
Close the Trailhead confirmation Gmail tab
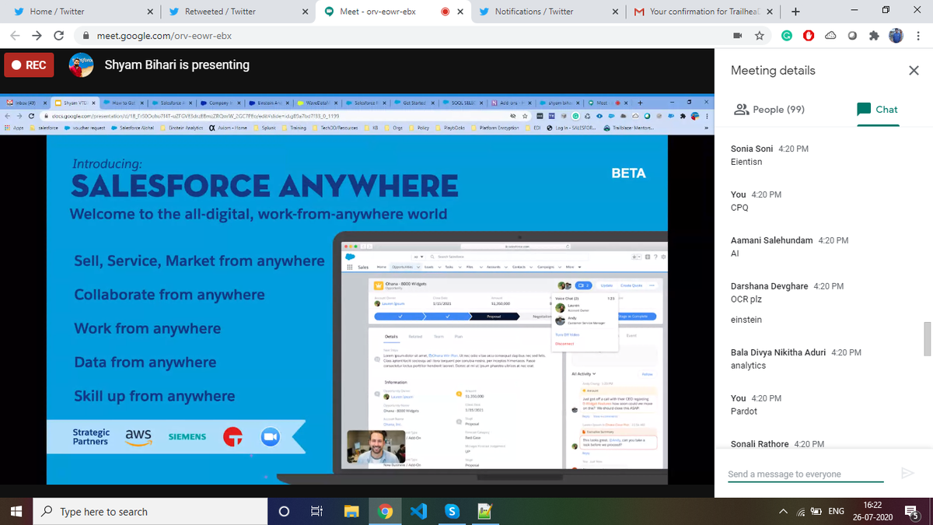pyautogui.click(x=770, y=12)
